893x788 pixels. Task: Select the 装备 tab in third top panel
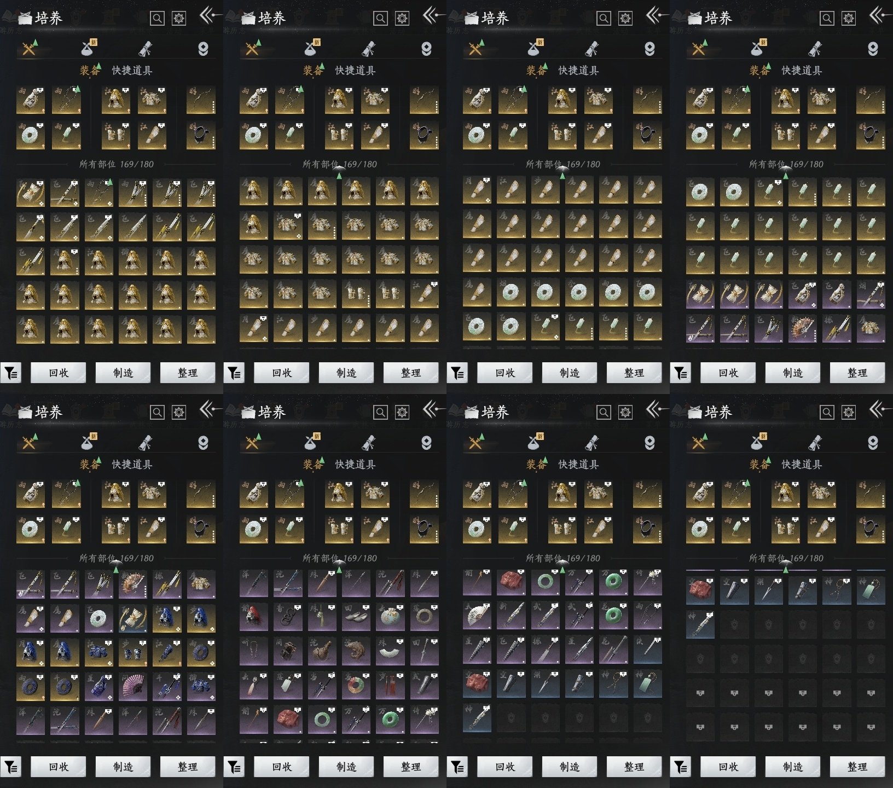(536, 71)
